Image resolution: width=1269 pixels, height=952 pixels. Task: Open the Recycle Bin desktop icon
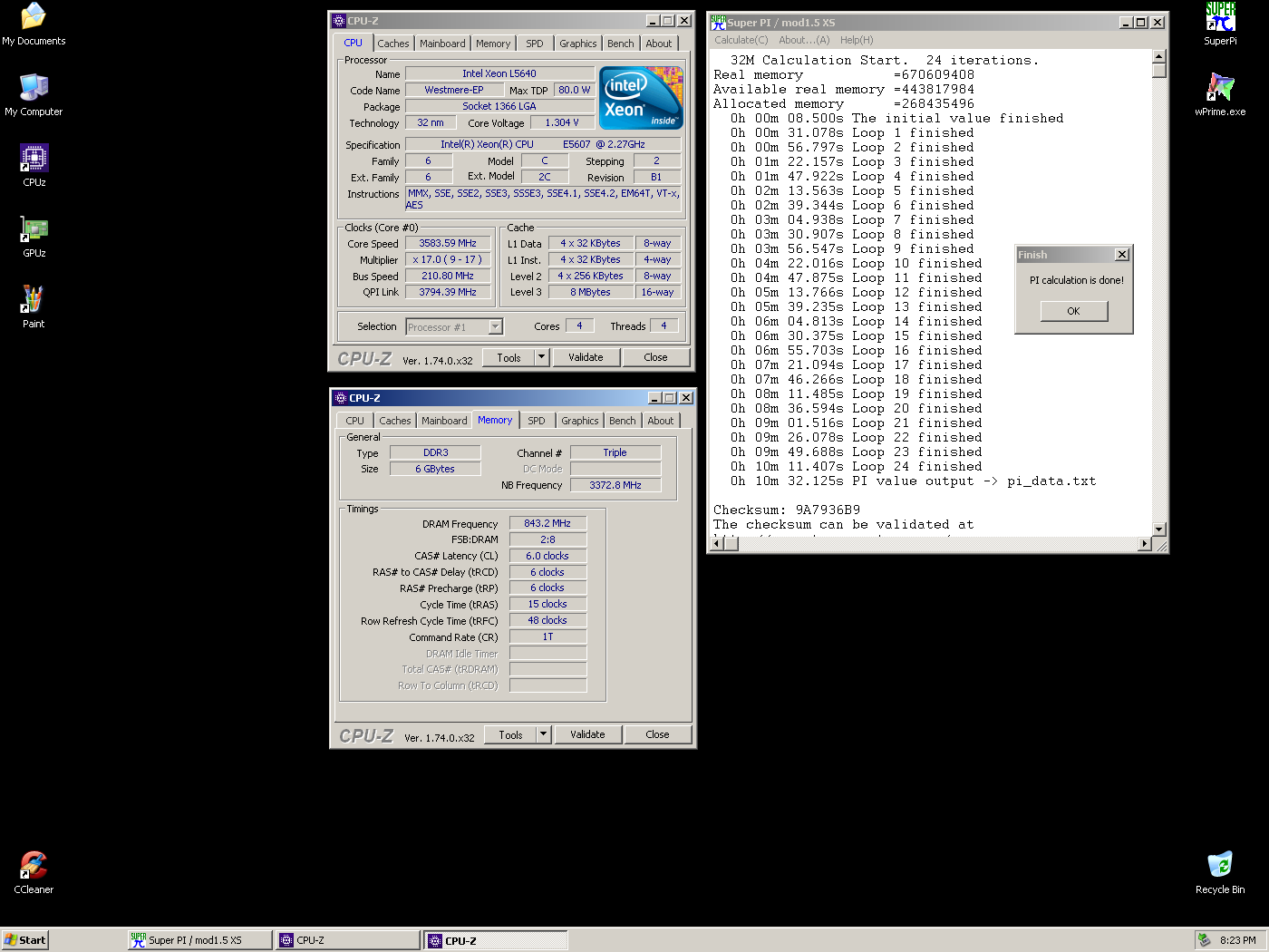1220,872
